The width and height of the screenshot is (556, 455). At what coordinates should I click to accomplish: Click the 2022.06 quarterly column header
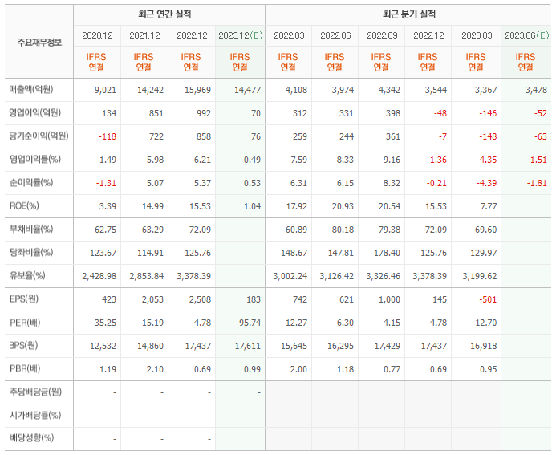point(335,35)
